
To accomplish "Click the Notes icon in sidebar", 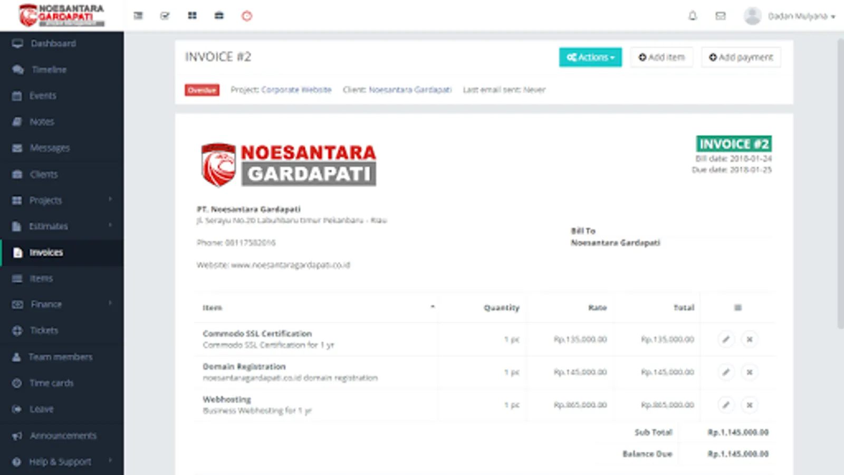I will [x=17, y=121].
